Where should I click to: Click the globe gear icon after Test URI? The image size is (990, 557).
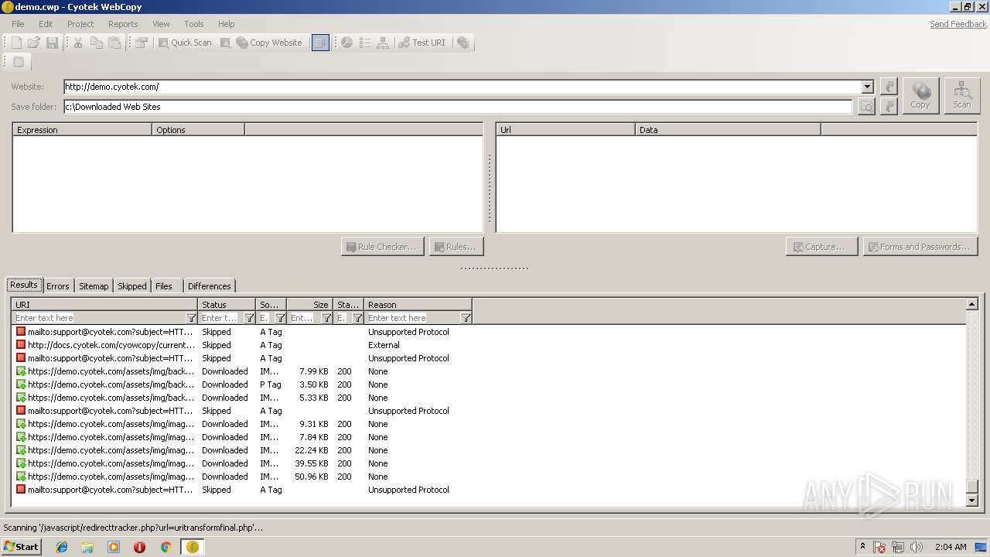point(463,43)
